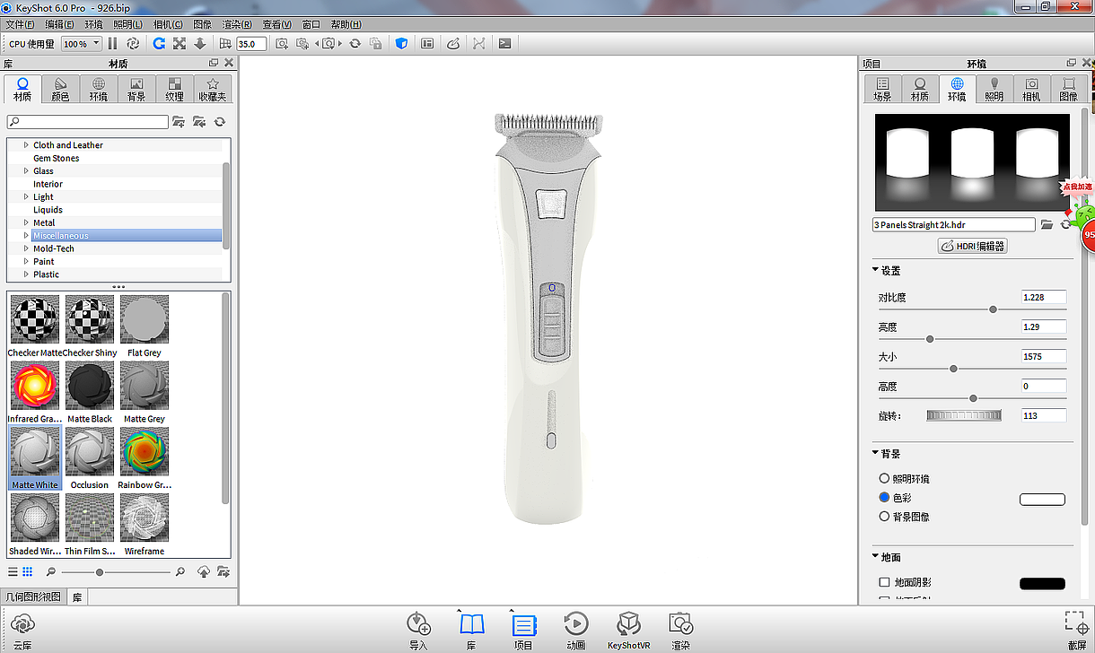Select the Rainbow Gradient material thumbnail

[145, 451]
